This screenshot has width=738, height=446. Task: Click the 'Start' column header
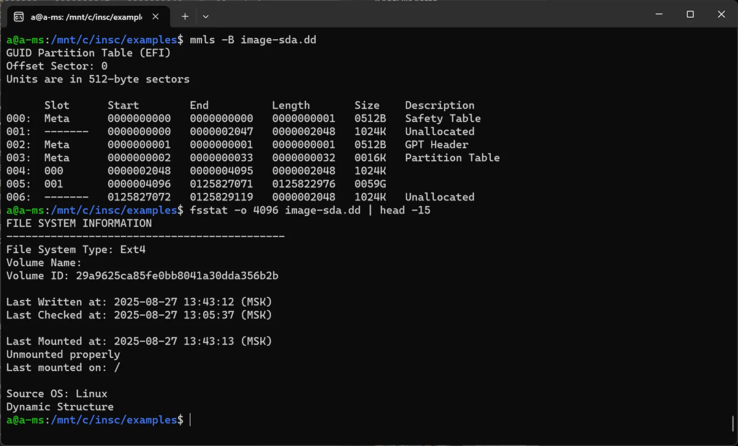124,106
